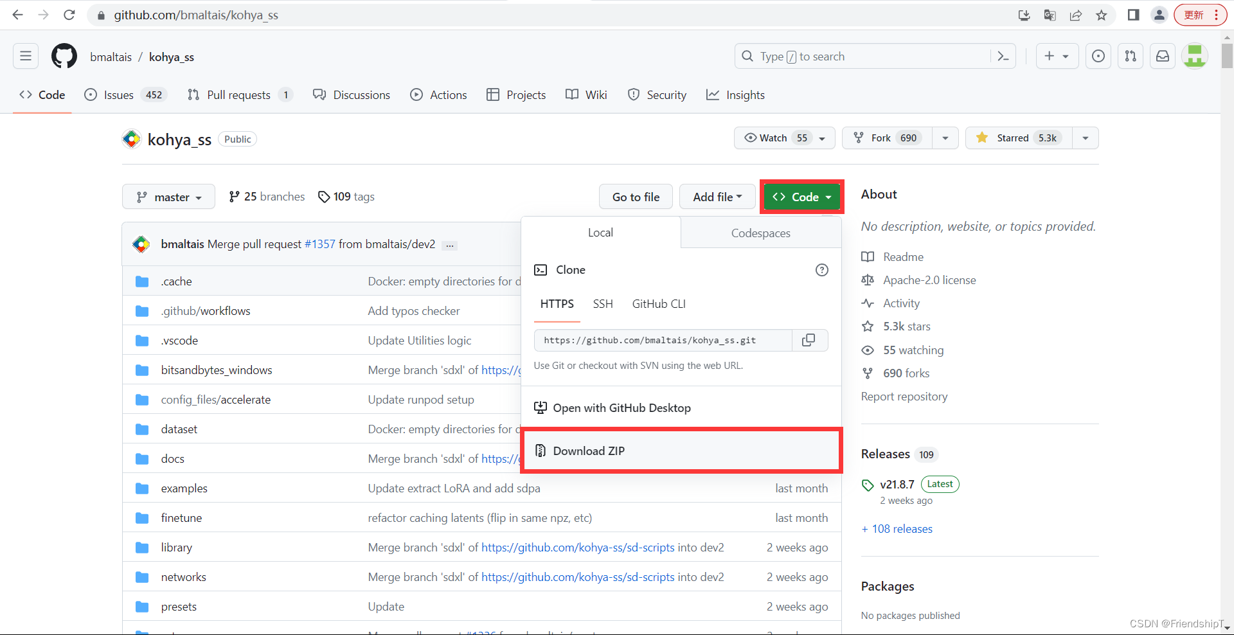Open the browser side panel icon
Image resolution: width=1234 pixels, height=635 pixels.
[1133, 15]
